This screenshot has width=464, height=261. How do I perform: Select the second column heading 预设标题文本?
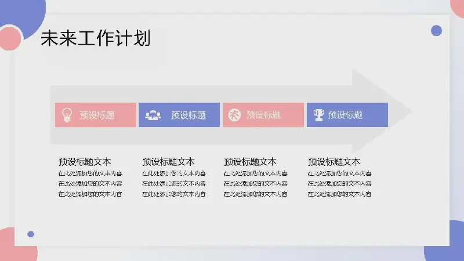[168, 161]
